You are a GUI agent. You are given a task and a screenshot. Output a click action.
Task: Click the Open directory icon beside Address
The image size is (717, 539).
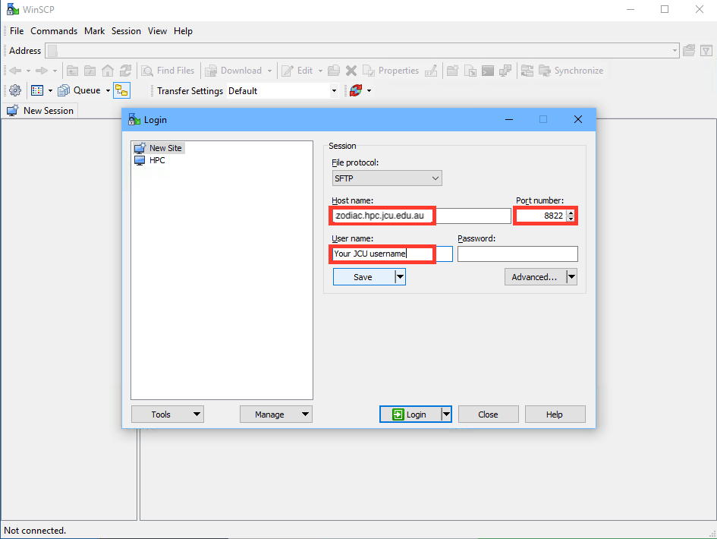point(689,51)
